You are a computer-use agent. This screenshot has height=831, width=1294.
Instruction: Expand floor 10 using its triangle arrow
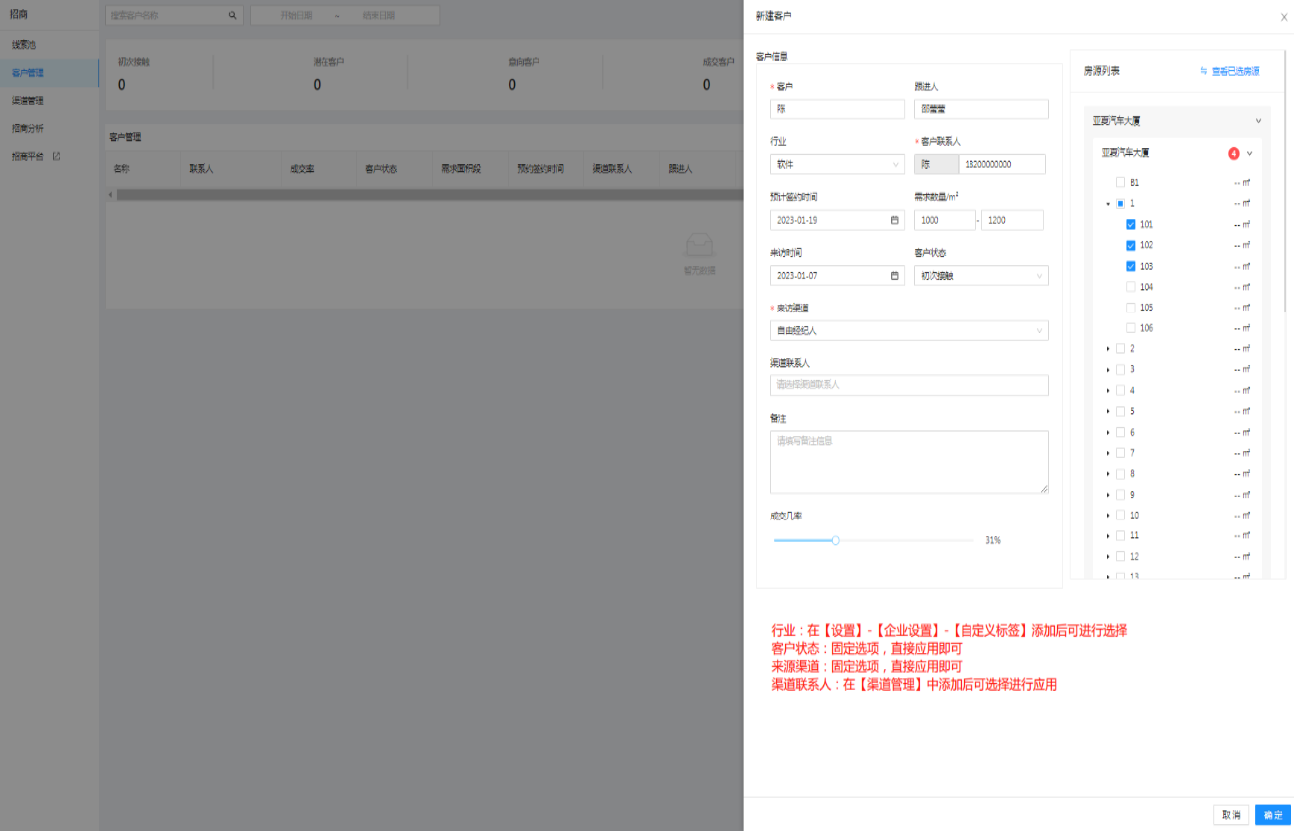pos(1108,516)
